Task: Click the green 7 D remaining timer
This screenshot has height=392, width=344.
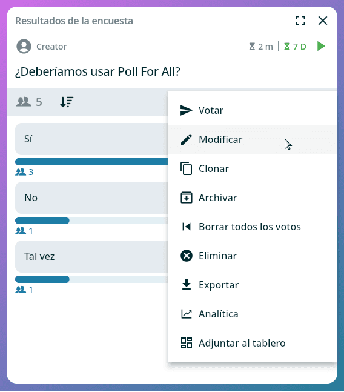Action: click(295, 47)
